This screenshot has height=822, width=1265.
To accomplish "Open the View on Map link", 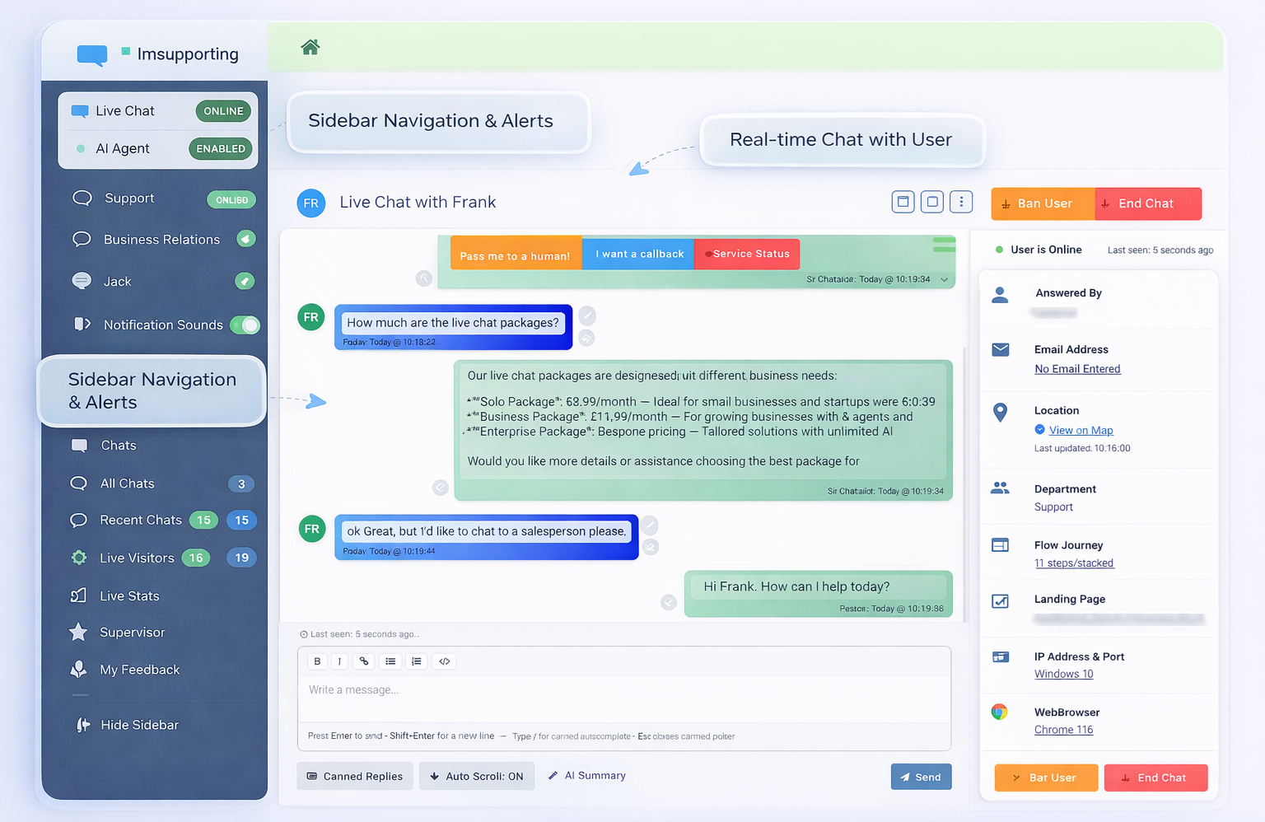I will 1081,430.
